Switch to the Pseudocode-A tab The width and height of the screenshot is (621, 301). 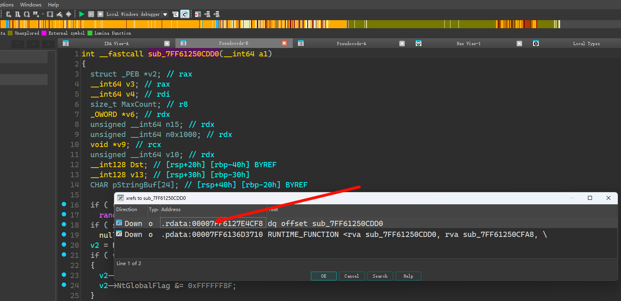(x=351, y=44)
